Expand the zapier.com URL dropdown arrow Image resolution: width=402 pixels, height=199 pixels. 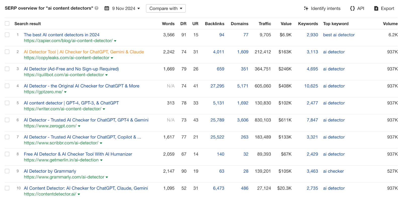115,41
